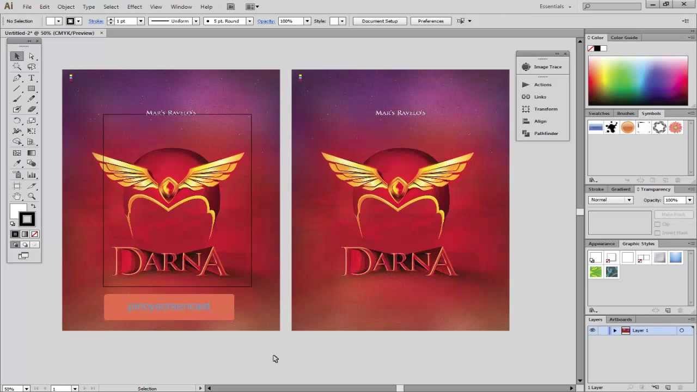The width and height of the screenshot is (697, 392).
Task: Select the Free Transform tool
Action: [32, 131]
